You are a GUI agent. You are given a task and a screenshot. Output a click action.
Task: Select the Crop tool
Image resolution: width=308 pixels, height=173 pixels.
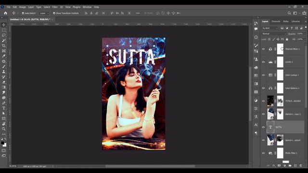4,46
